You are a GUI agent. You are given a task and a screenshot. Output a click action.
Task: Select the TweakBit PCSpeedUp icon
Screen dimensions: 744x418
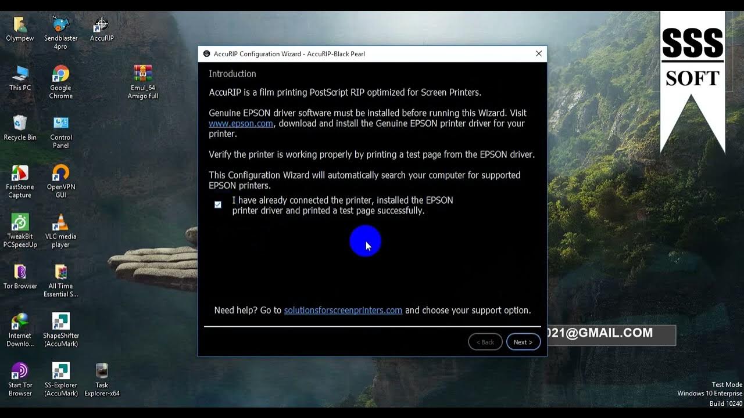(x=20, y=231)
